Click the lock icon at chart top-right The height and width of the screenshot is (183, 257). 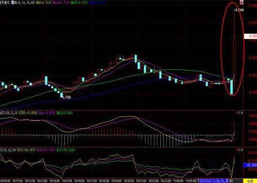(241, 2)
